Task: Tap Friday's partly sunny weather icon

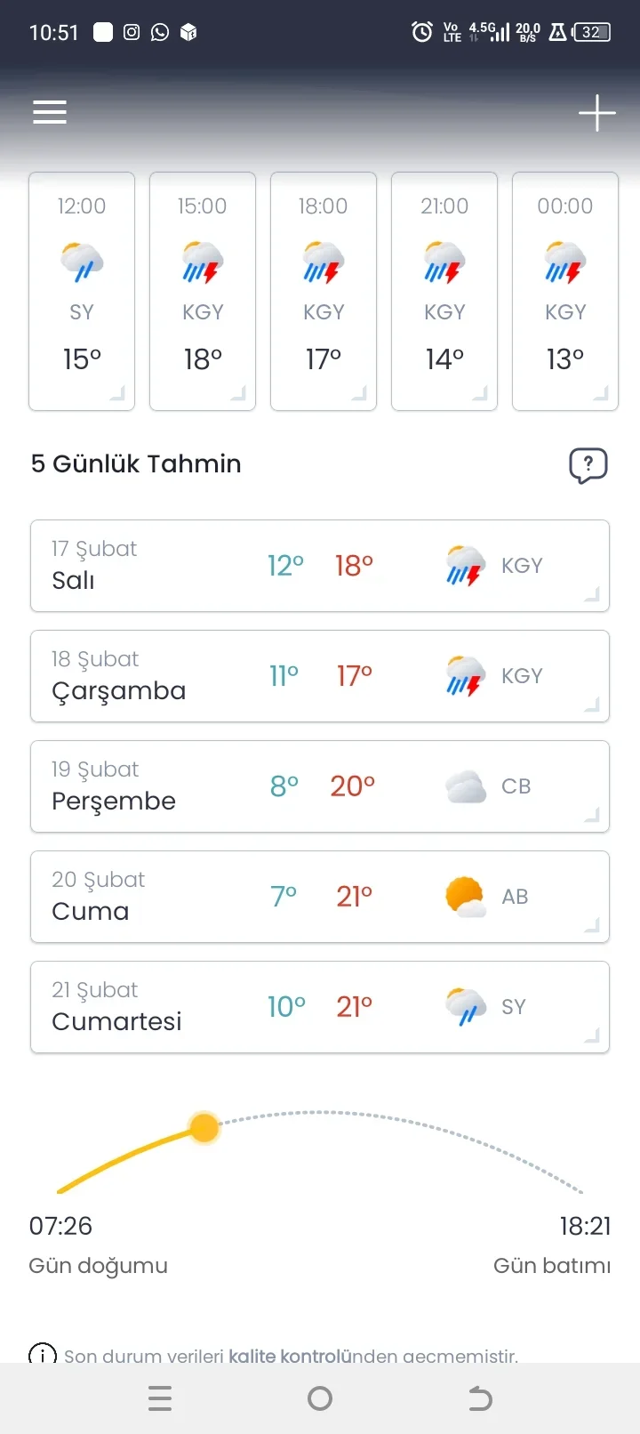Action: click(465, 897)
